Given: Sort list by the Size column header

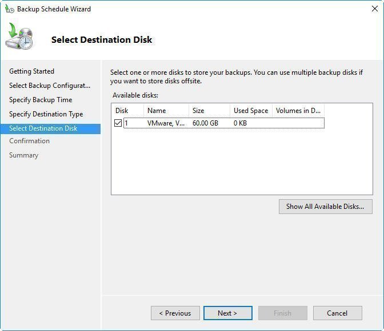Looking at the screenshot, I should [209, 111].
